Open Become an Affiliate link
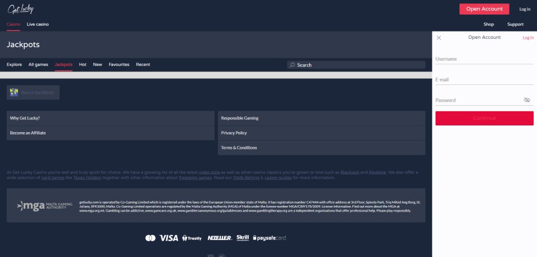 [x=111, y=133]
